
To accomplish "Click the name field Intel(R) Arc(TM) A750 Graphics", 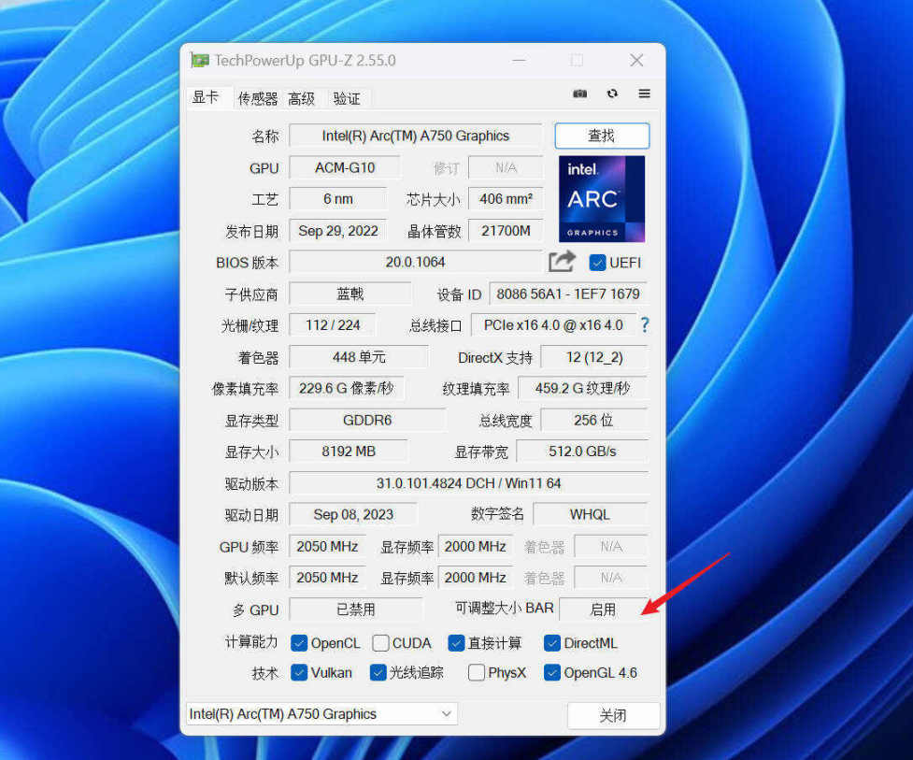I will click(415, 136).
